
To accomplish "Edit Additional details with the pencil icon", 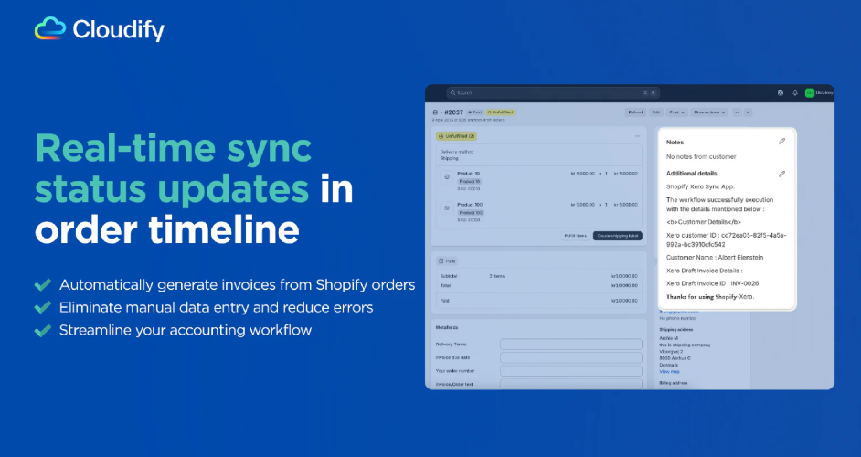I will [x=781, y=174].
